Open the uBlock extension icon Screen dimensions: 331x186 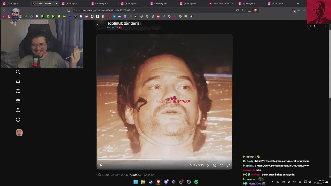coord(294,10)
